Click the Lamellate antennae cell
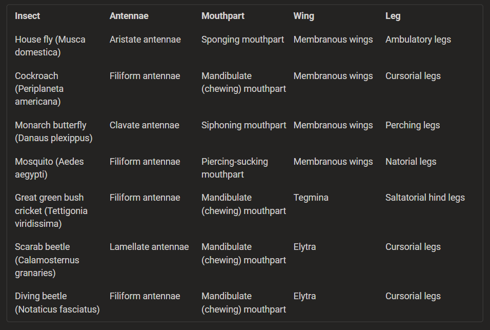The image size is (490, 330). pos(149,247)
